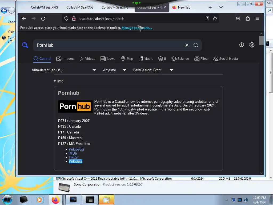Screen dimensions: 273x205
Task: Close the active CollabVM SearXNG tab
Action: pos(165,7)
